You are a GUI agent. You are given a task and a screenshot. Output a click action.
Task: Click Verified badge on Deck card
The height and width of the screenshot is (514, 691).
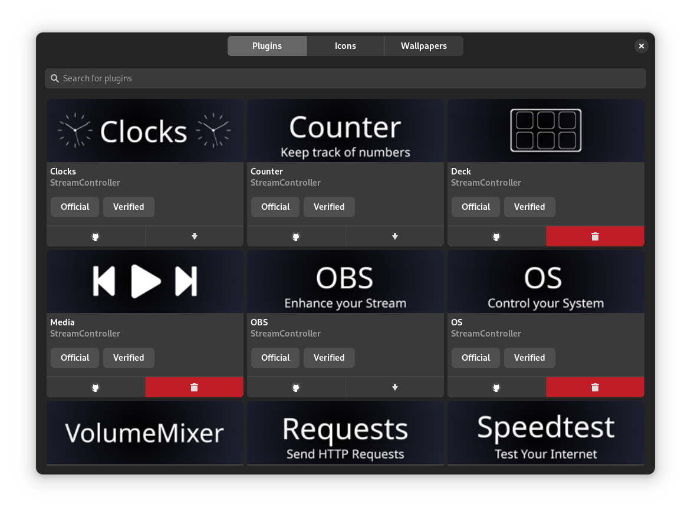coord(529,207)
